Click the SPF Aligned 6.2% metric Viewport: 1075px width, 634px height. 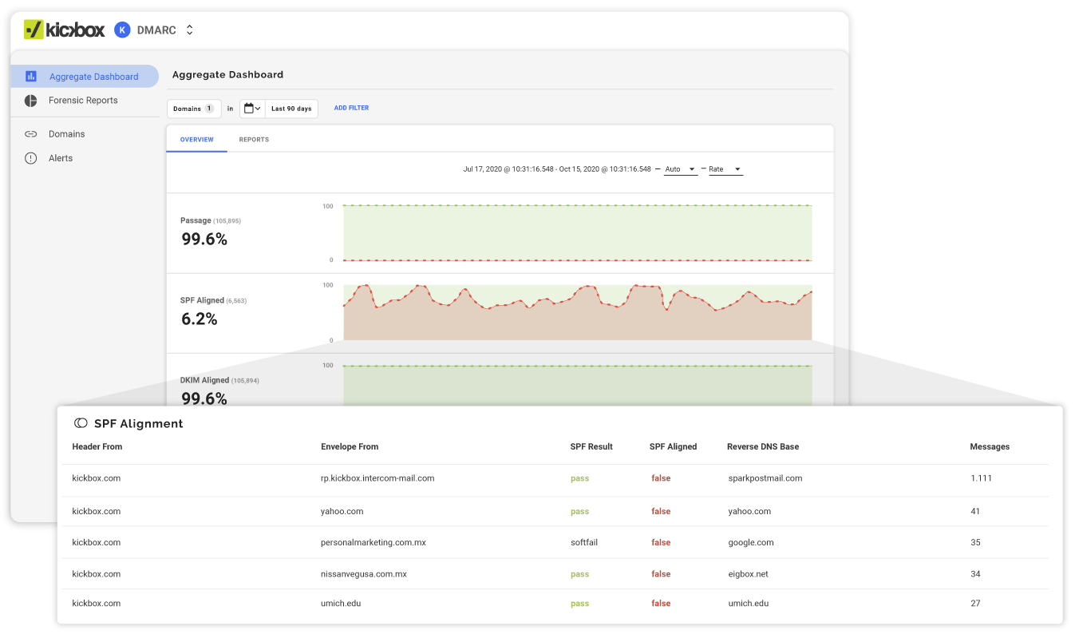215,312
